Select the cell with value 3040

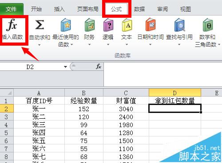point(126,109)
